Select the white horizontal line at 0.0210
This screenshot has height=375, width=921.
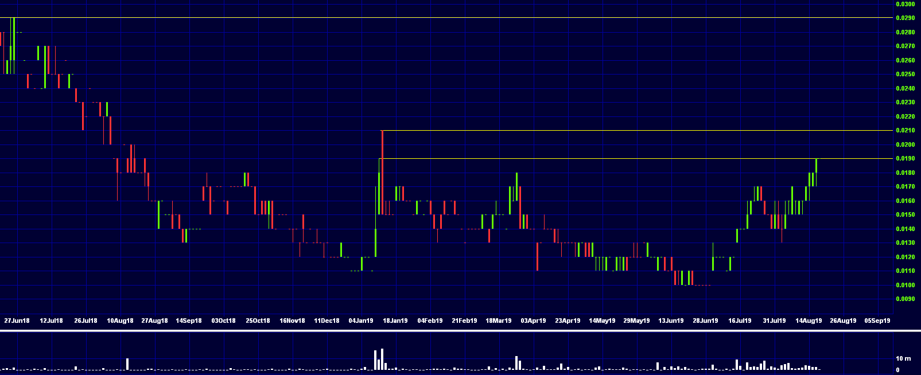(637, 131)
